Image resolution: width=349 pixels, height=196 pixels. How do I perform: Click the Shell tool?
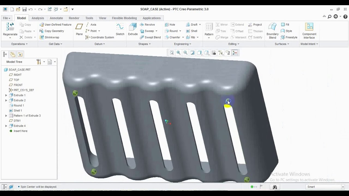click(191, 31)
